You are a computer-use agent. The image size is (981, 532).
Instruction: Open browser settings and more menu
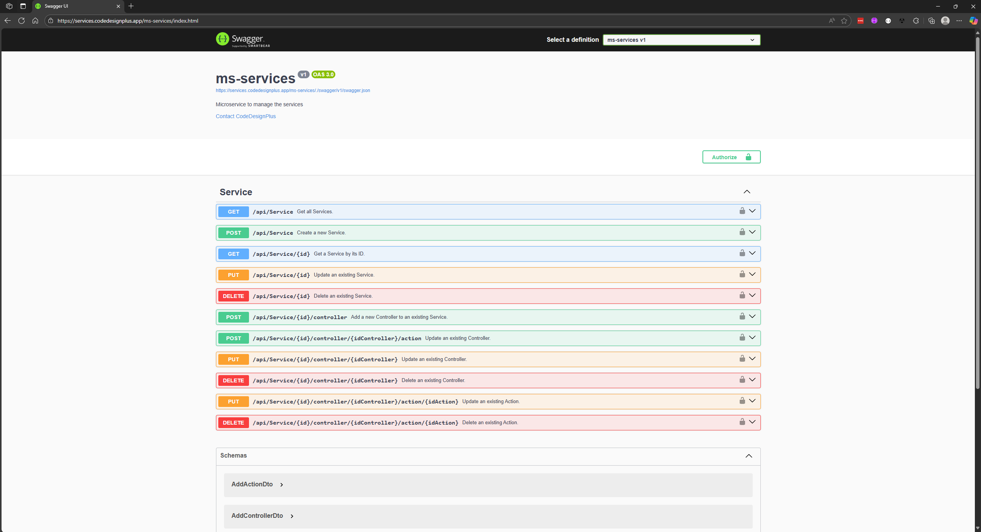tap(959, 21)
